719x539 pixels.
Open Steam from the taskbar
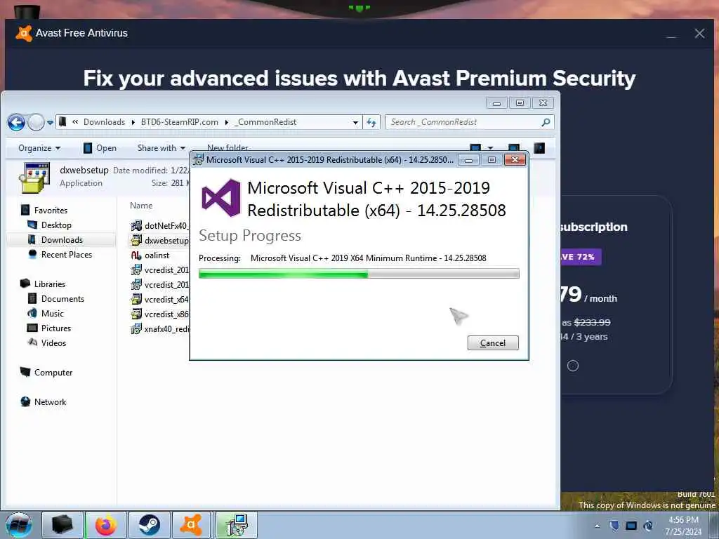pos(150,525)
